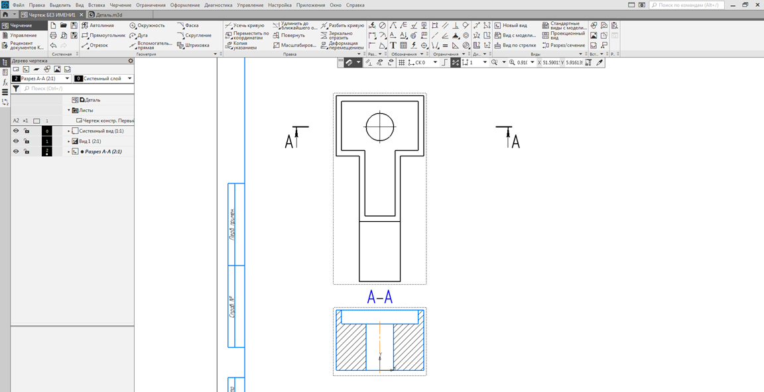Click the X coordinate field
This screenshot has width=764, height=392.
552,63
